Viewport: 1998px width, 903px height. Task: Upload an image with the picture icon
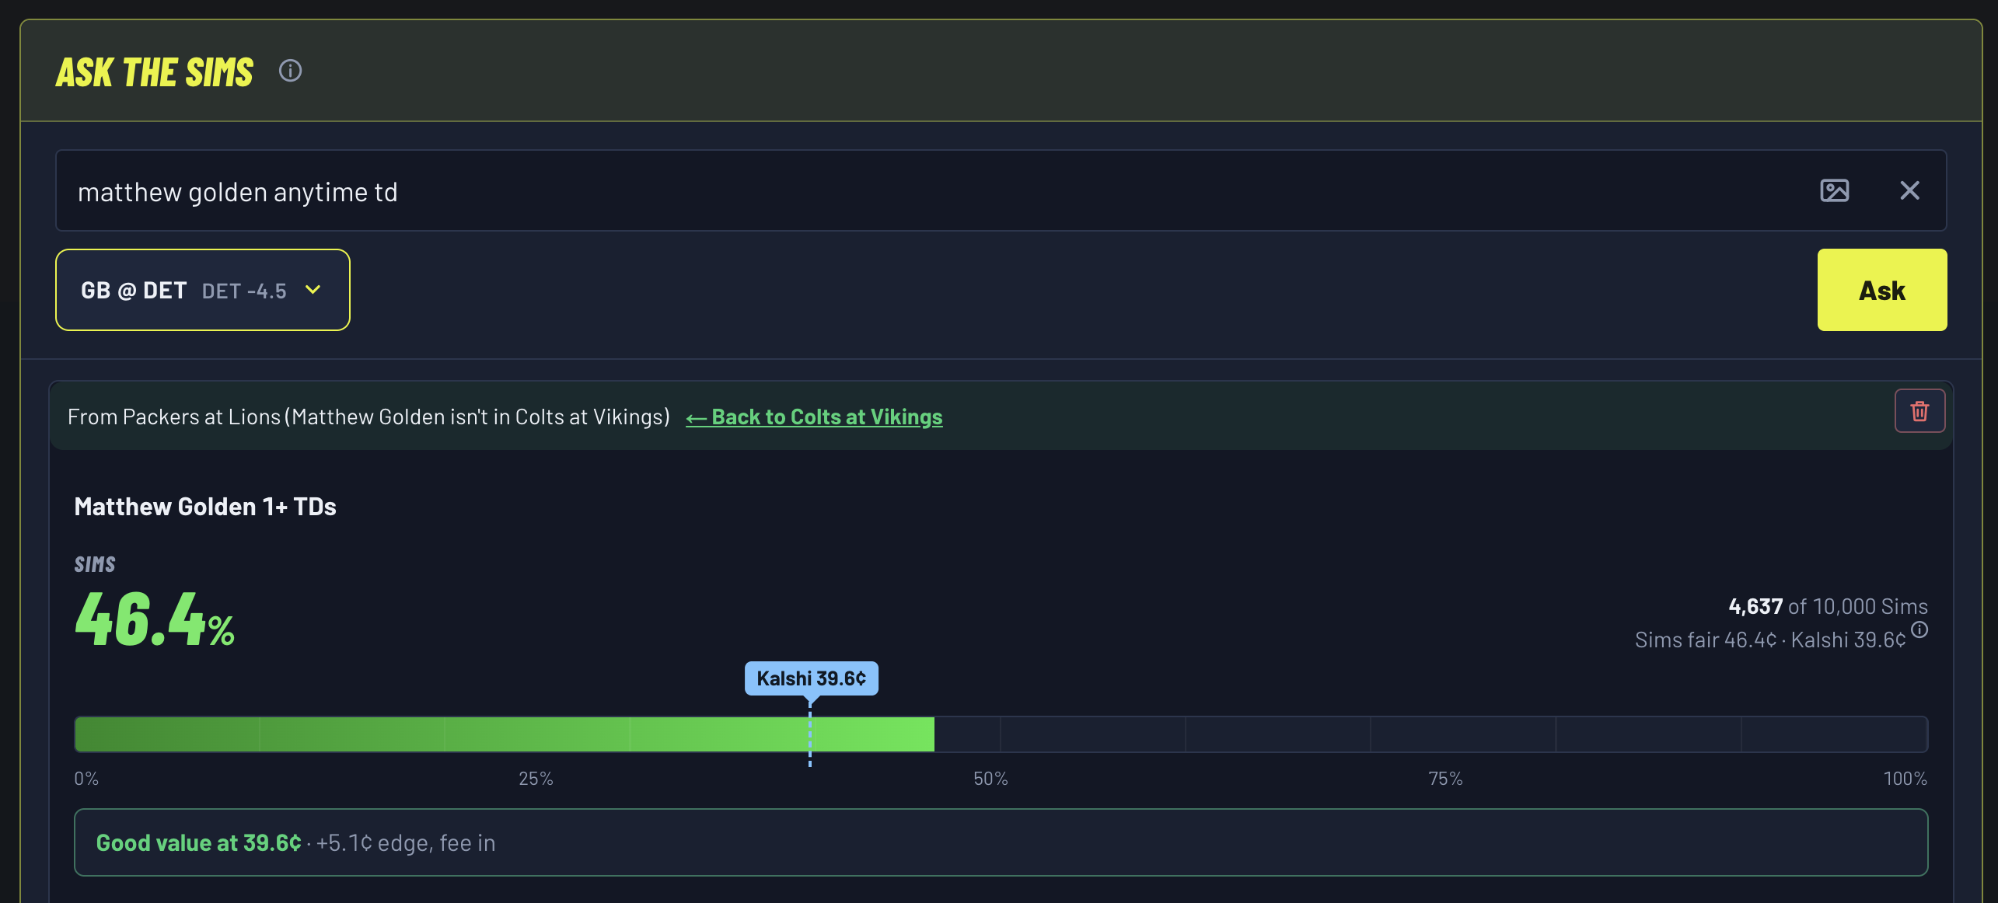pos(1835,190)
